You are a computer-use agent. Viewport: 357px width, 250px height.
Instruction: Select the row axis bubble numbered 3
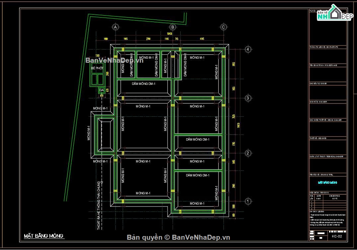click(x=248, y=98)
